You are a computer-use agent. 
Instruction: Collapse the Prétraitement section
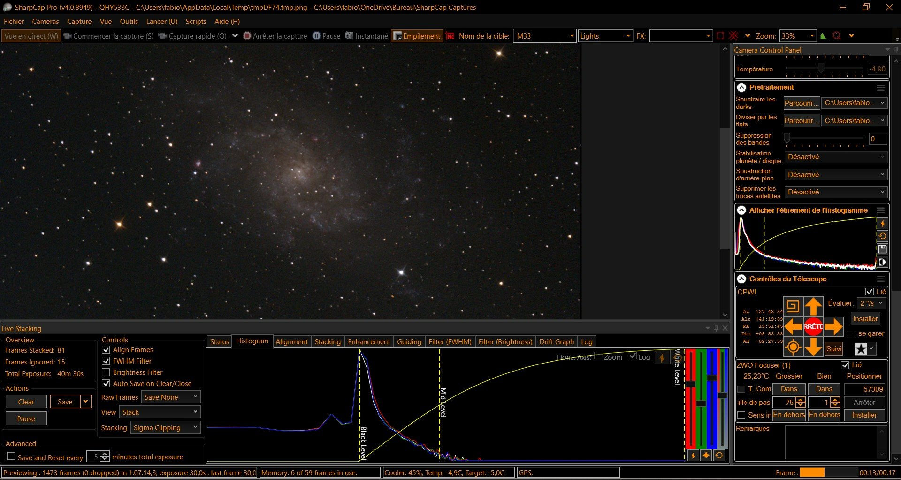click(741, 87)
